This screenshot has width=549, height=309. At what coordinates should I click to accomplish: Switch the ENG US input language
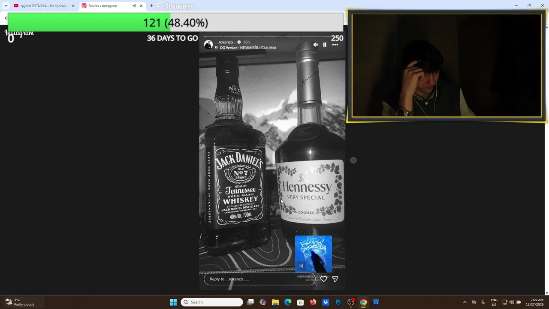click(x=494, y=302)
